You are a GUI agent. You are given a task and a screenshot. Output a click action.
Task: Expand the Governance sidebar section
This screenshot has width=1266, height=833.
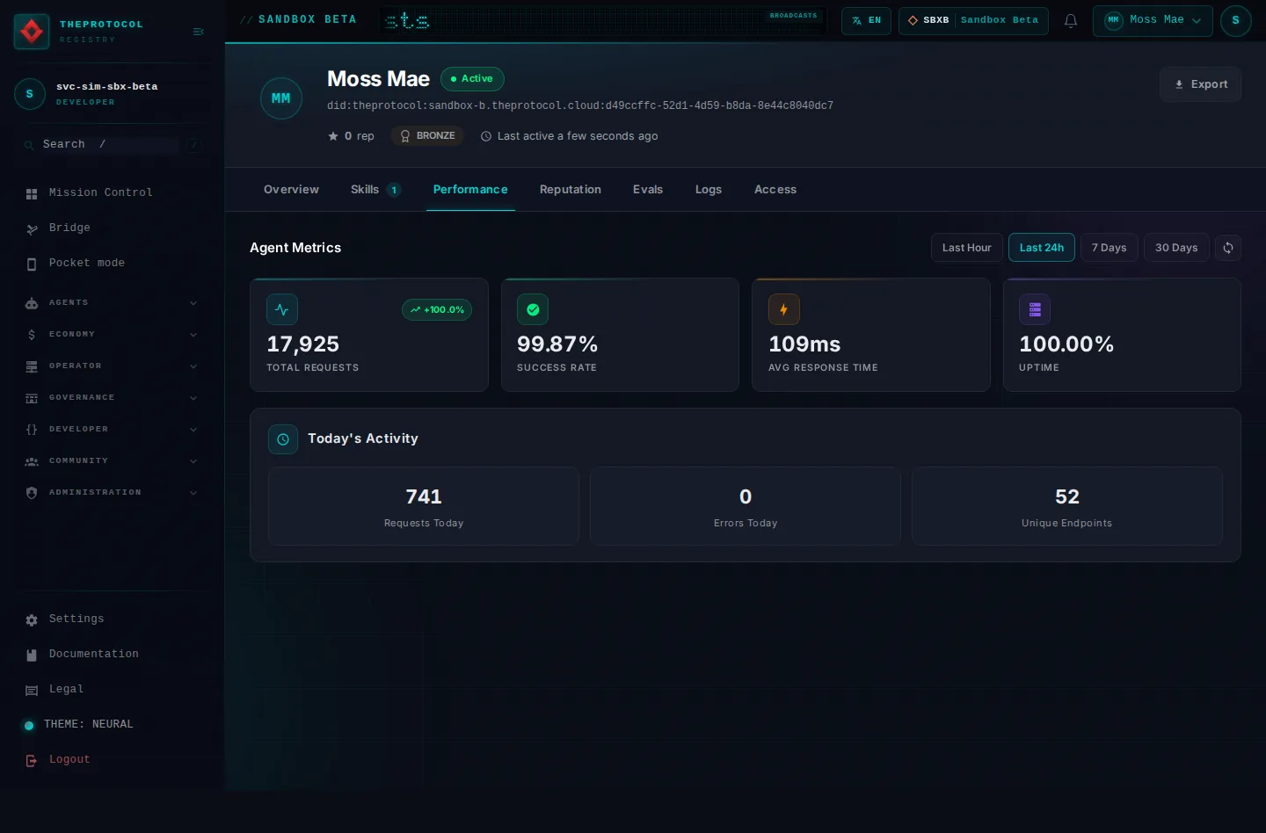[112, 397]
